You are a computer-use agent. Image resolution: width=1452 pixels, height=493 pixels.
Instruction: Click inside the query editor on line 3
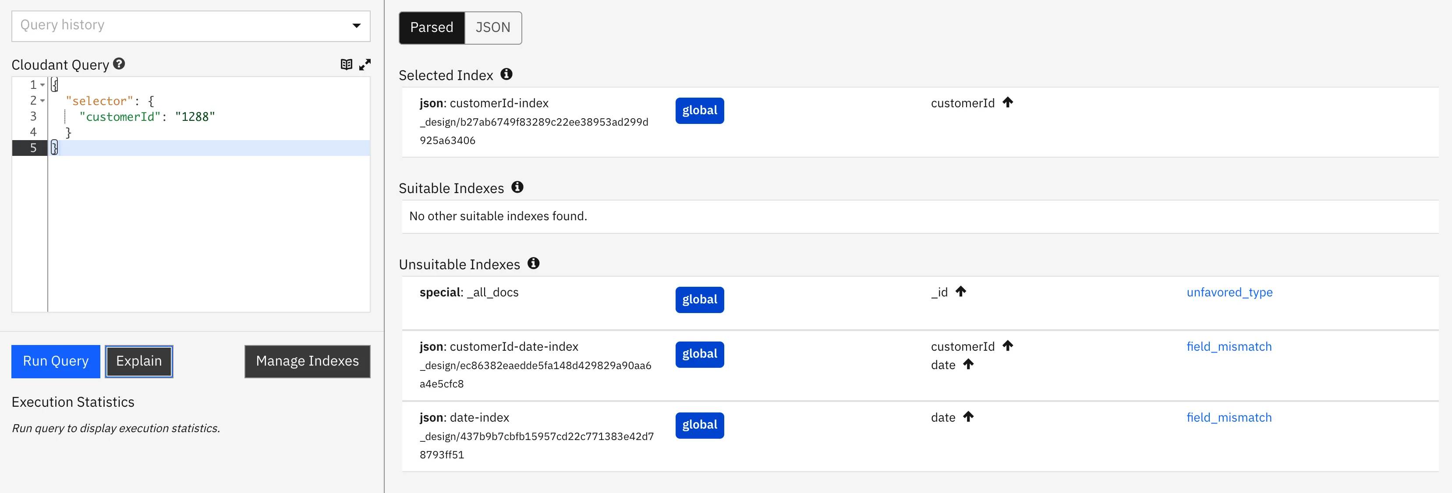(209, 116)
